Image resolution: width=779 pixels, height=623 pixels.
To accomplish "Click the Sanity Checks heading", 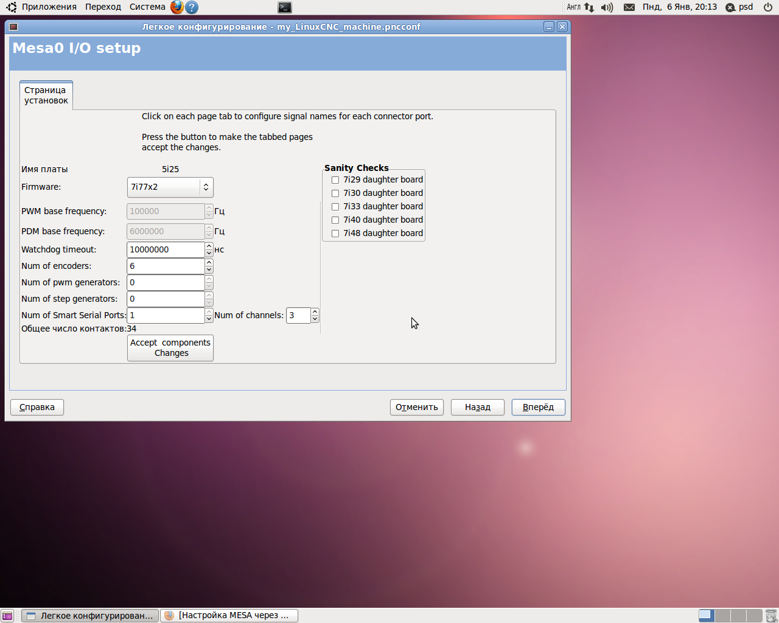I will pyautogui.click(x=357, y=168).
